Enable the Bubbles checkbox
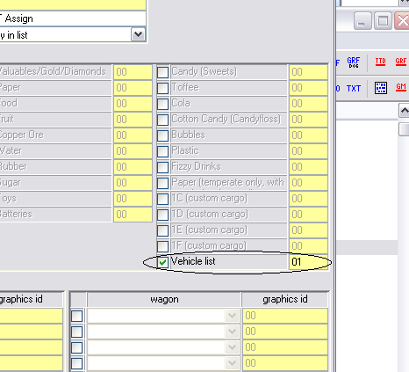Viewport: 409px width, 372px height. pos(162,135)
